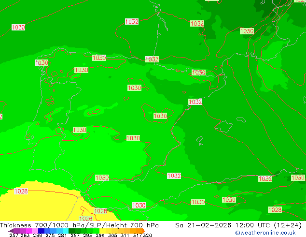
Task: Pick the bright magenta legend swatch
Action: (29, 231)
